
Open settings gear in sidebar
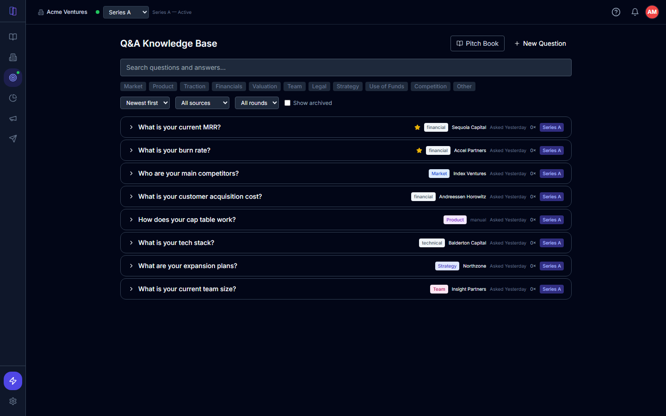13,401
